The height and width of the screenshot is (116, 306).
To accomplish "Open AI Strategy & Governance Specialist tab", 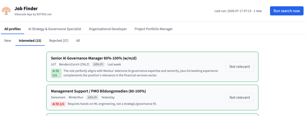I will pyautogui.click(x=55, y=29).
